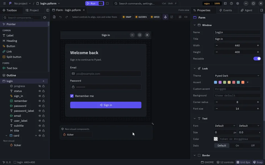Click the Search commands field
Image resolution: width=265 pixels, height=165 pixels.
(x=145, y=3)
